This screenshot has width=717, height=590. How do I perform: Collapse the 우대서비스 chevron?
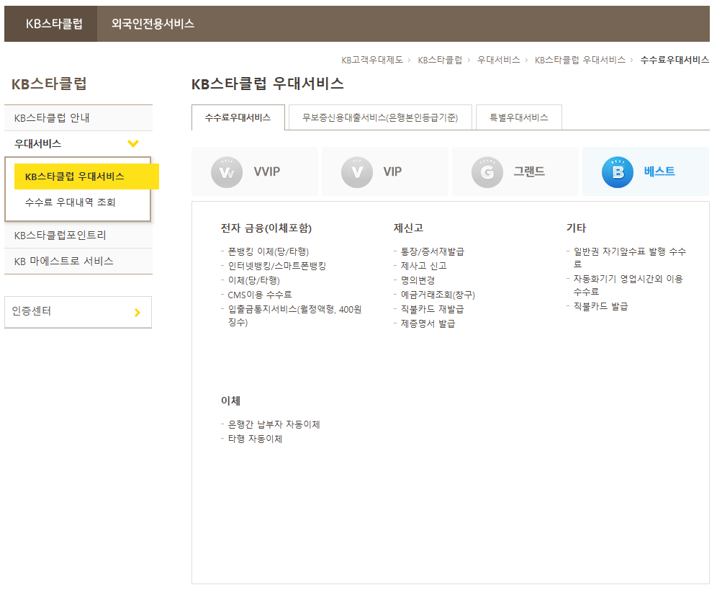[x=133, y=144]
